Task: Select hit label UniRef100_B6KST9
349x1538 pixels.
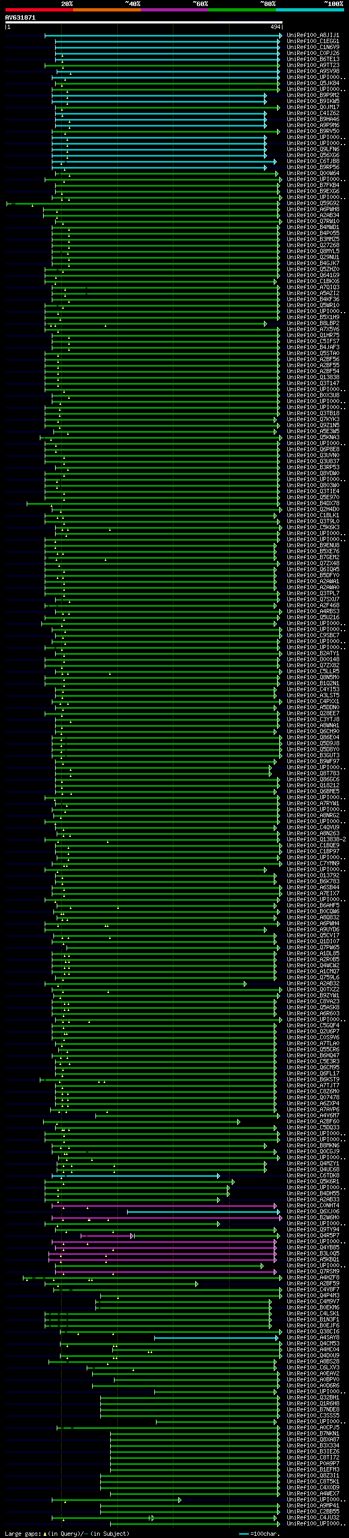Action: tap(312, 1080)
